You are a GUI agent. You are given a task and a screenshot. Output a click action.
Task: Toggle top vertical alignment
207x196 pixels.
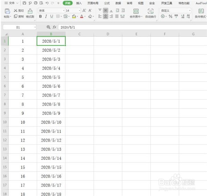point(100,10)
